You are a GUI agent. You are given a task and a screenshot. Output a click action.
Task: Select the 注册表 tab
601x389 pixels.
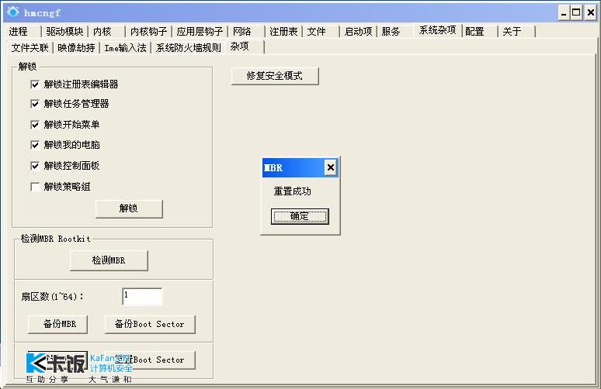tap(283, 32)
